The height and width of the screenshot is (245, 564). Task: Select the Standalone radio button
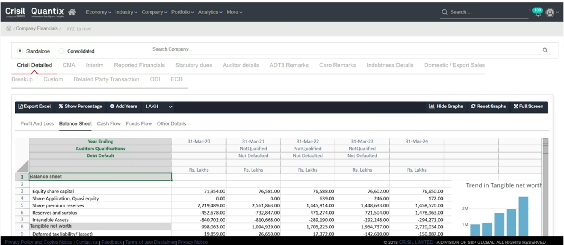pos(20,51)
